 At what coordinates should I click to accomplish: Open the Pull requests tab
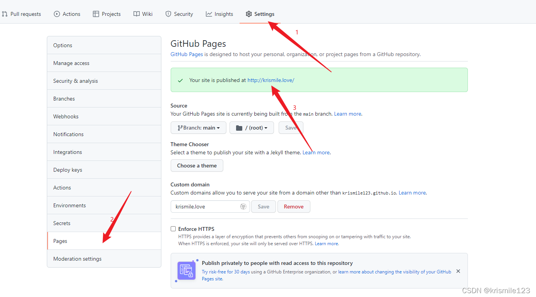21,14
